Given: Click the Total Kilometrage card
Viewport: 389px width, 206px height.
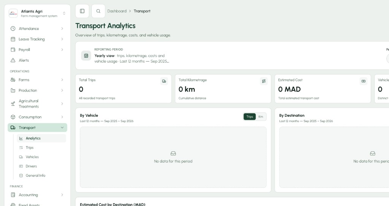Looking at the screenshot, I should click(x=223, y=89).
